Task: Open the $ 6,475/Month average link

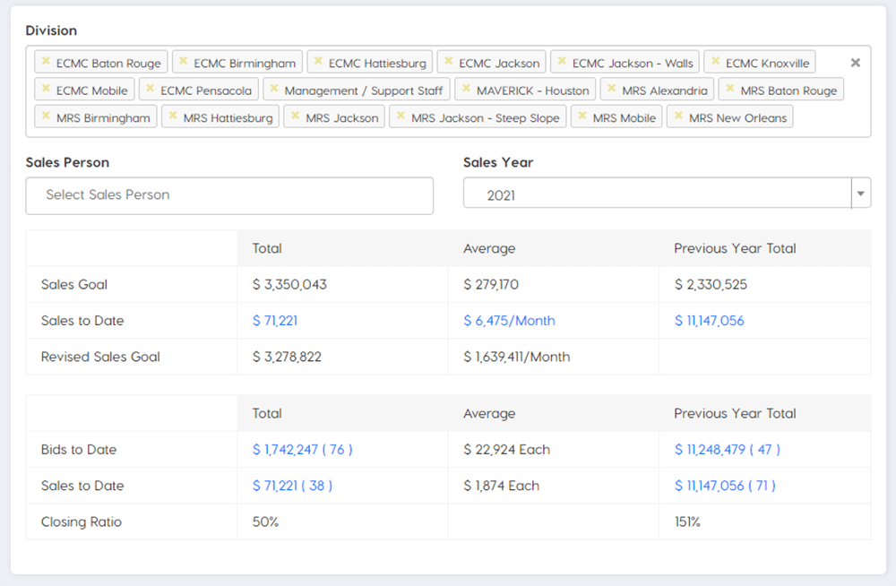Action: pos(509,321)
